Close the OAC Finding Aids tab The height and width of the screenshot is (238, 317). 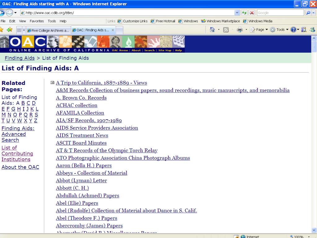113,30
